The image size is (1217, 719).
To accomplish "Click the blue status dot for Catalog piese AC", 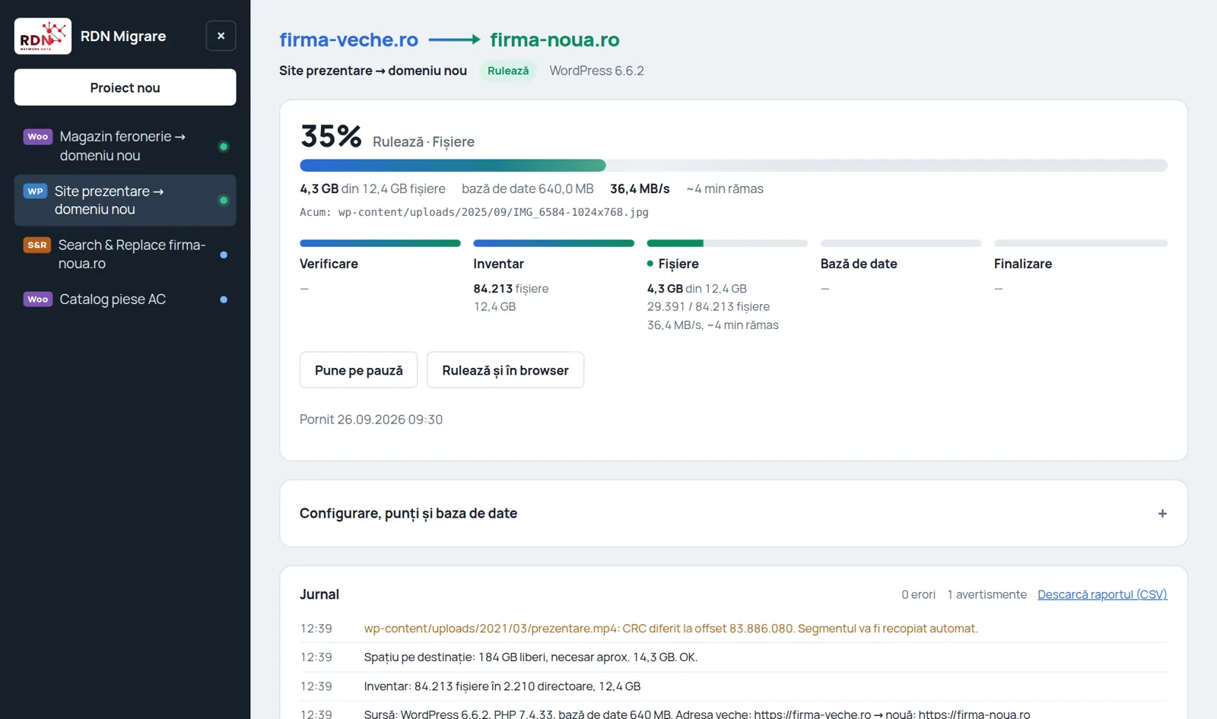I will pos(224,299).
